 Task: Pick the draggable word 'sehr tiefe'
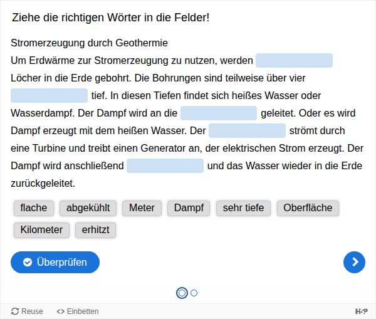pyautogui.click(x=243, y=208)
